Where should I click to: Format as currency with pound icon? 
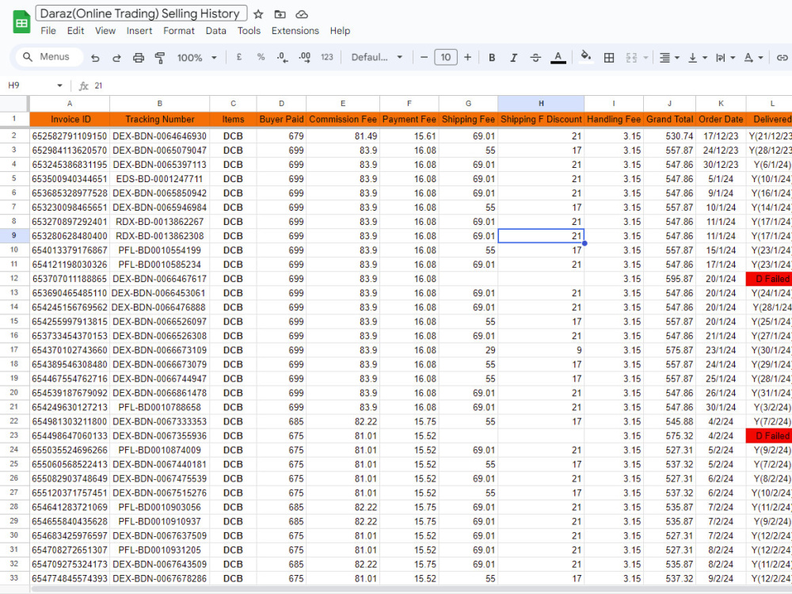(239, 57)
